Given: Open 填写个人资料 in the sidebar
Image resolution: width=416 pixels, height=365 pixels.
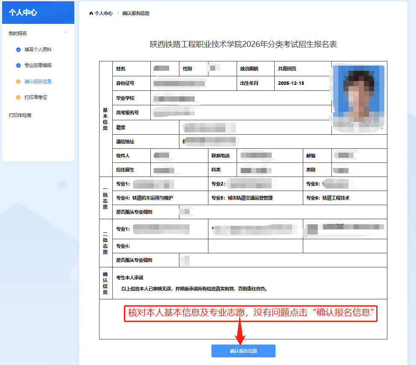Looking at the screenshot, I should (x=38, y=49).
